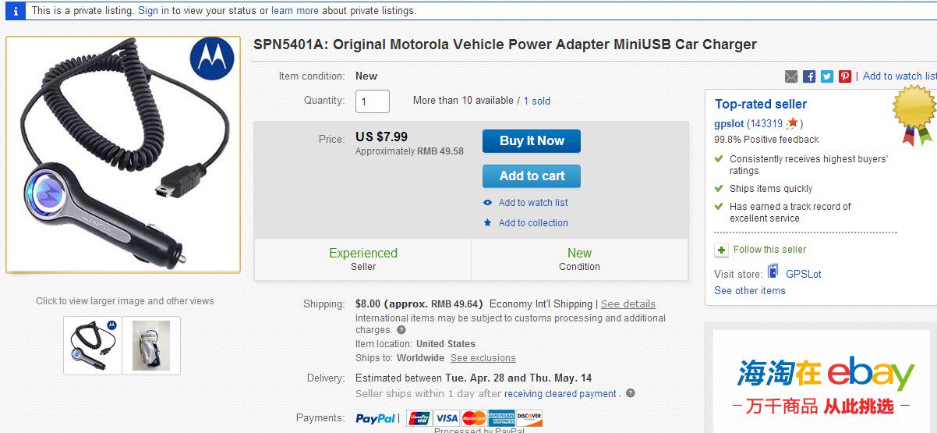The image size is (937, 433).
Task: Click the eye icon for watch list
Action: pos(488,203)
